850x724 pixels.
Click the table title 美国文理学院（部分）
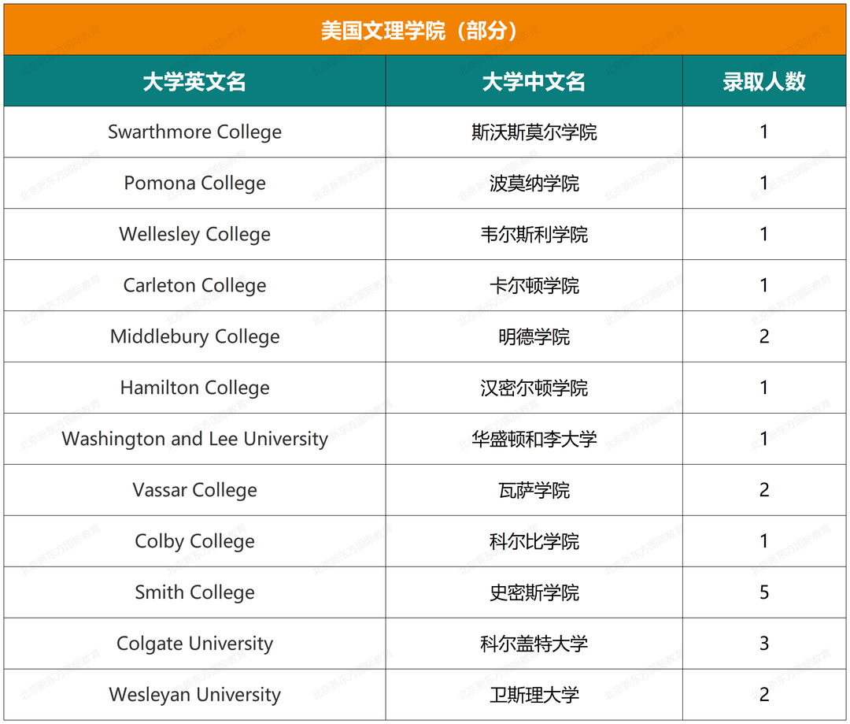424,31
